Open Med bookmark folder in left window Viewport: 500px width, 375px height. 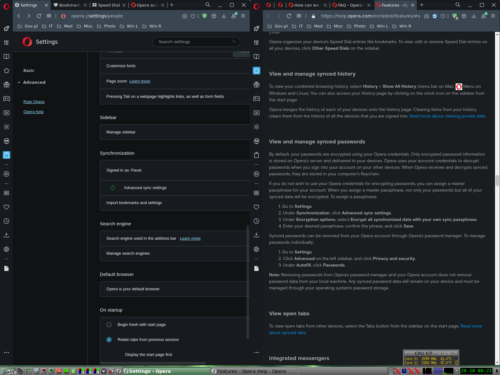(x=65, y=26)
